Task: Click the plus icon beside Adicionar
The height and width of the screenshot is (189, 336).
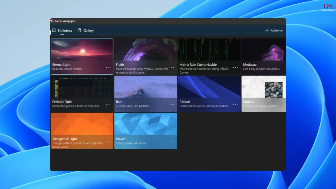Action: 267,30
